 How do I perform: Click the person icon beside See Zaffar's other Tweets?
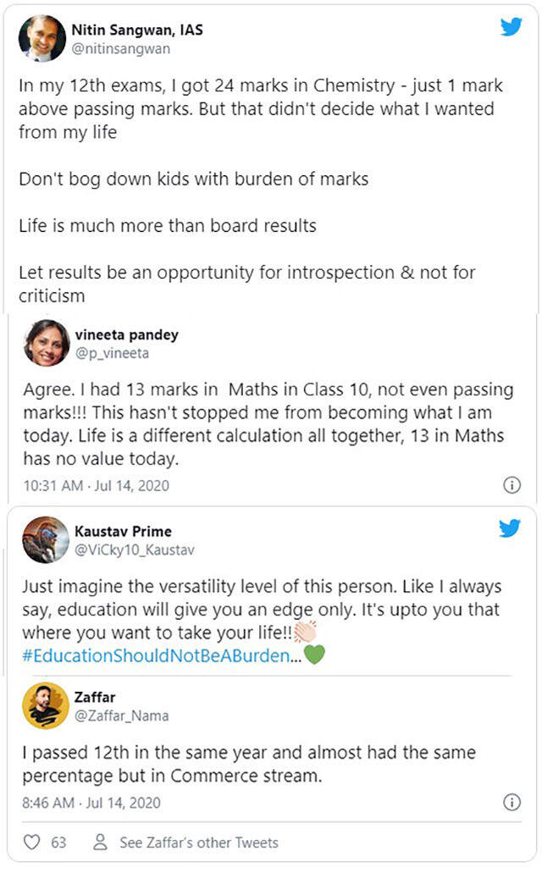point(101,843)
